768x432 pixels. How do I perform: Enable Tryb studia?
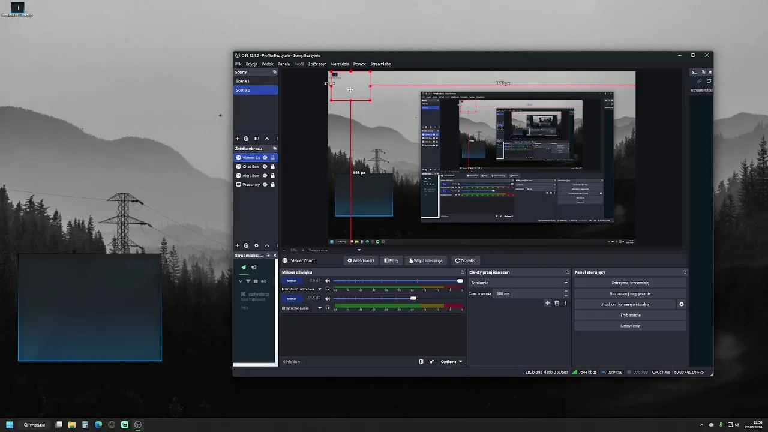point(630,315)
